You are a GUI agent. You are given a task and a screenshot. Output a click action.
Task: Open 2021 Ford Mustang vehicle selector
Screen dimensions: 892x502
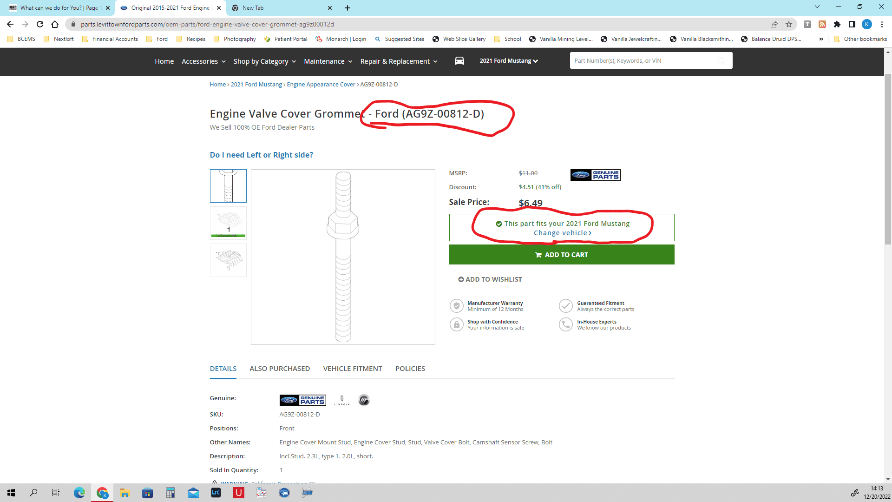509,61
